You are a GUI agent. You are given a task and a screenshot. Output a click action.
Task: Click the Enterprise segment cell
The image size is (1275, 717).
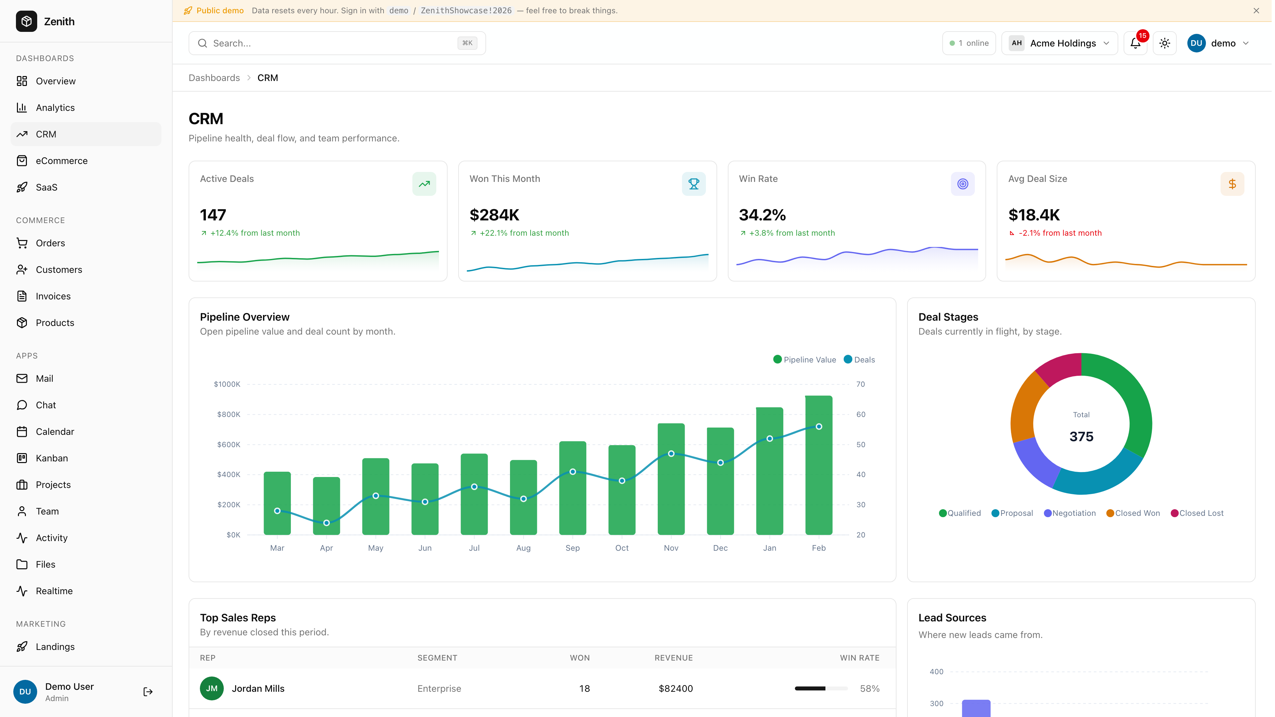point(439,689)
